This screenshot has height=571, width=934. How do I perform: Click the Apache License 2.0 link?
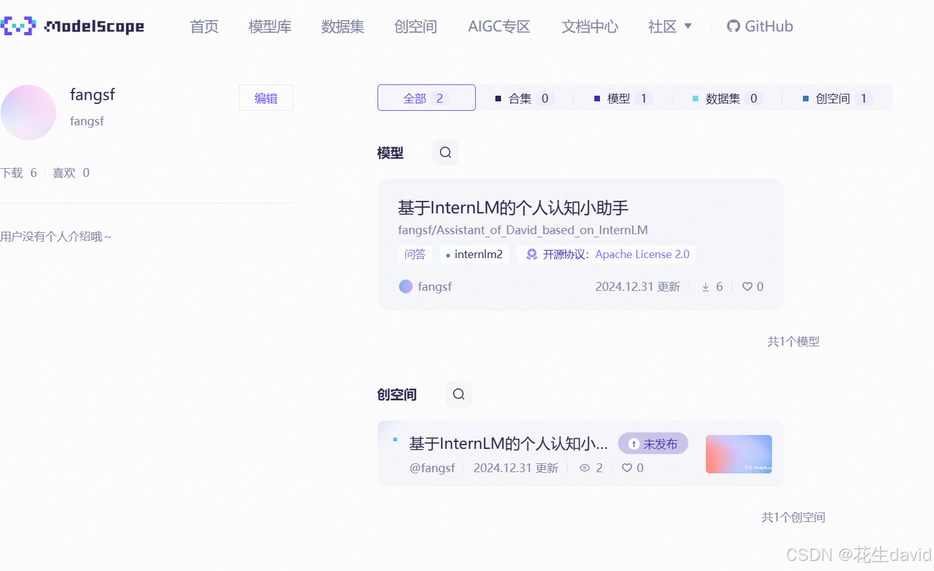coord(642,254)
